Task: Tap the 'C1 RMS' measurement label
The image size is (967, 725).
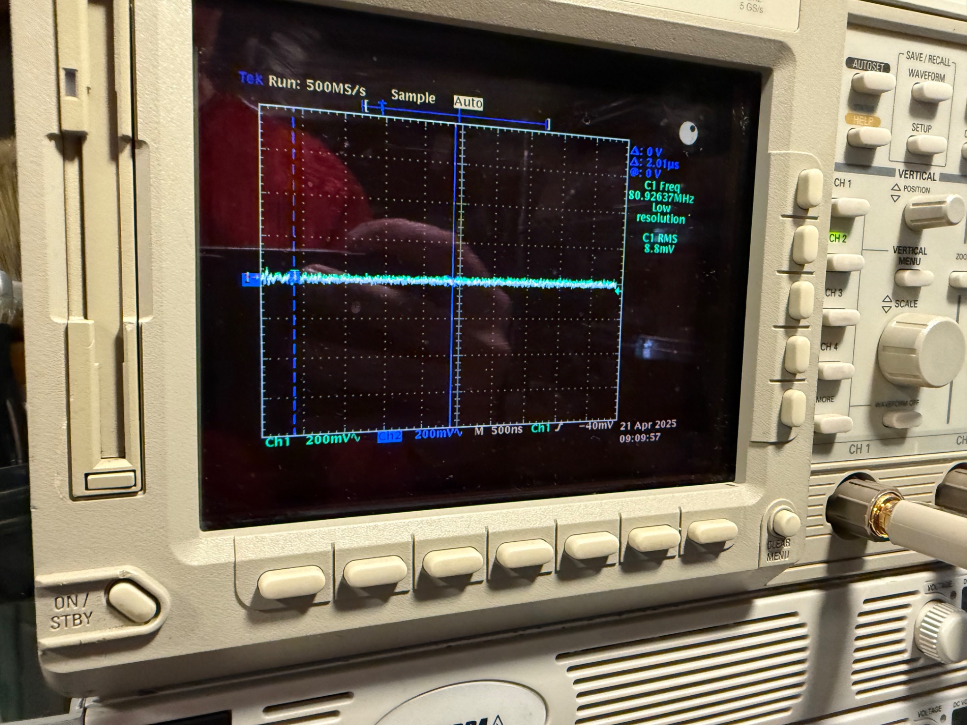Action: pyautogui.click(x=660, y=238)
